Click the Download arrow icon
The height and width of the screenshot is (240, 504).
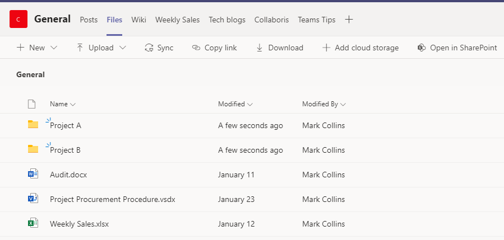pyautogui.click(x=260, y=48)
